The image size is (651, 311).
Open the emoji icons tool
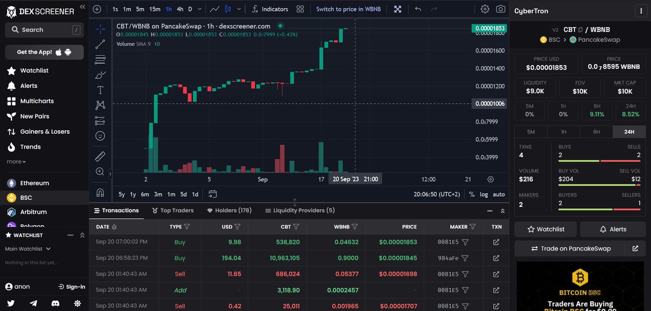tap(100, 136)
